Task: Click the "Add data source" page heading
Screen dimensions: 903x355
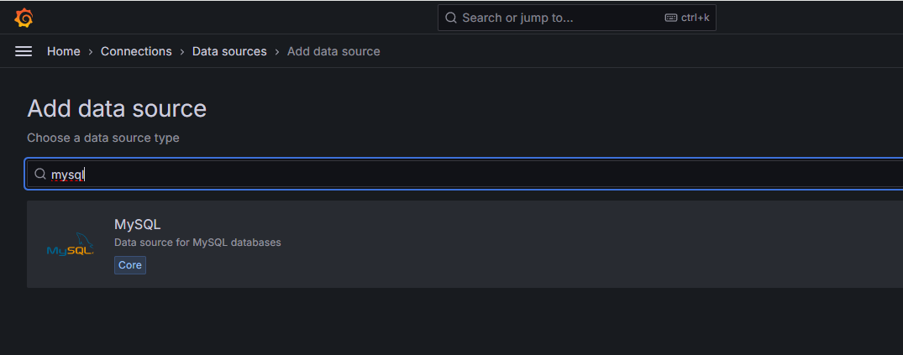Action: point(117,108)
